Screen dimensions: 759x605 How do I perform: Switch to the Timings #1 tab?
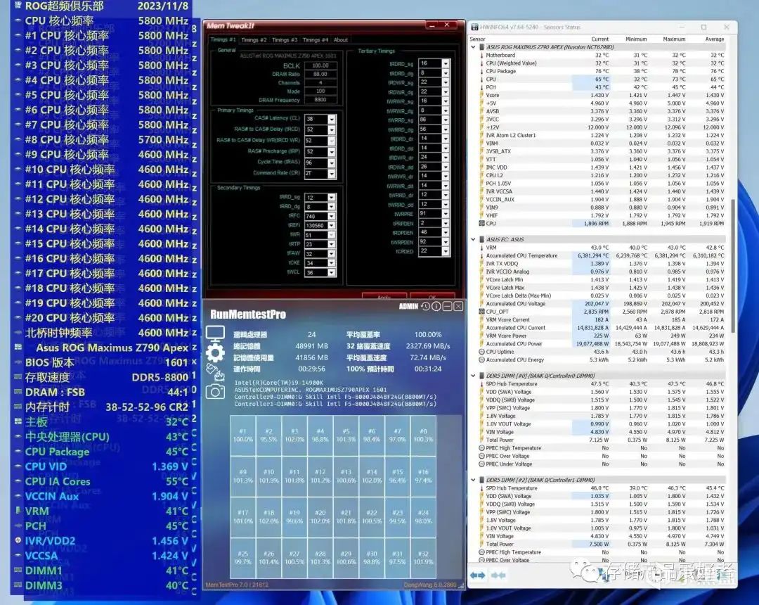point(223,39)
